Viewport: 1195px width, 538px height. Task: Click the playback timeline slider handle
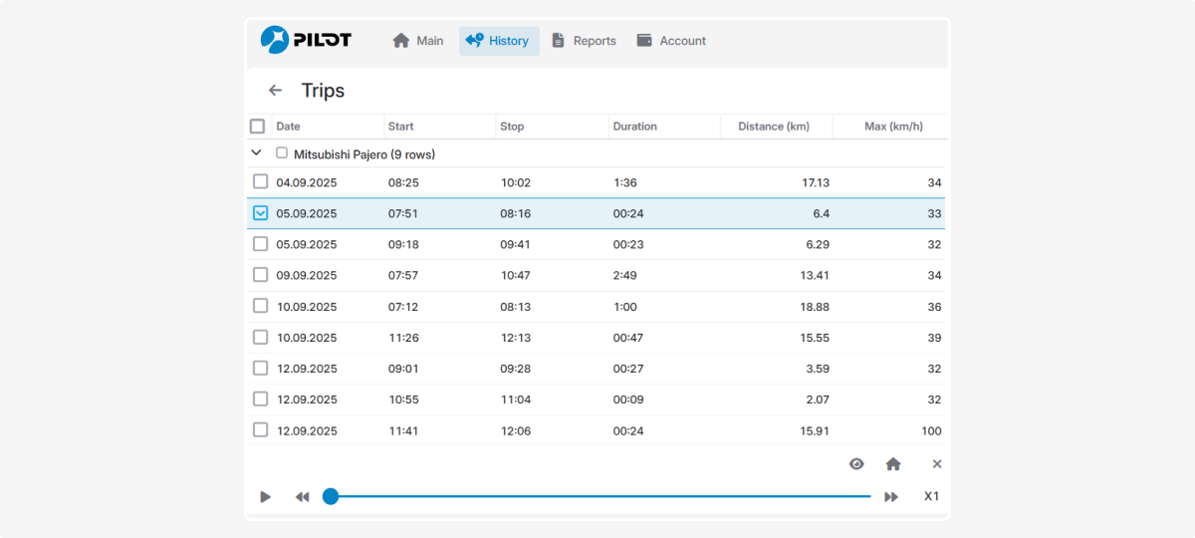coord(331,496)
